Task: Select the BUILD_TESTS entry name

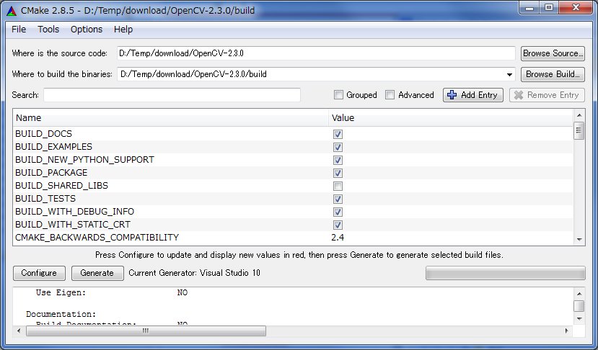Action: tap(45, 199)
